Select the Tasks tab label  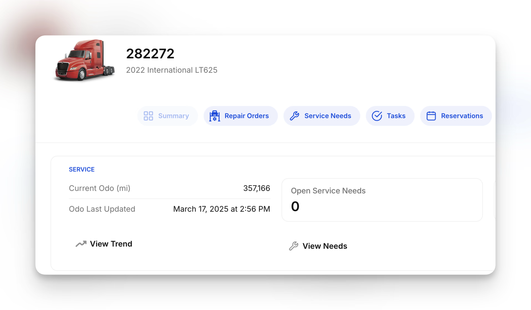(396, 116)
